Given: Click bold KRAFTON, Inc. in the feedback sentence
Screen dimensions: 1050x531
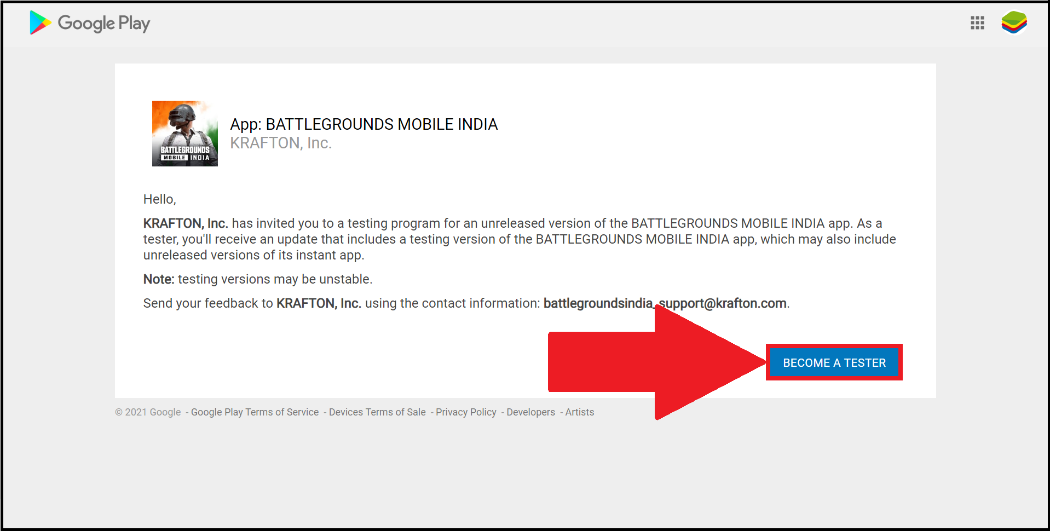Looking at the screenshot, I should click(319, 303).
